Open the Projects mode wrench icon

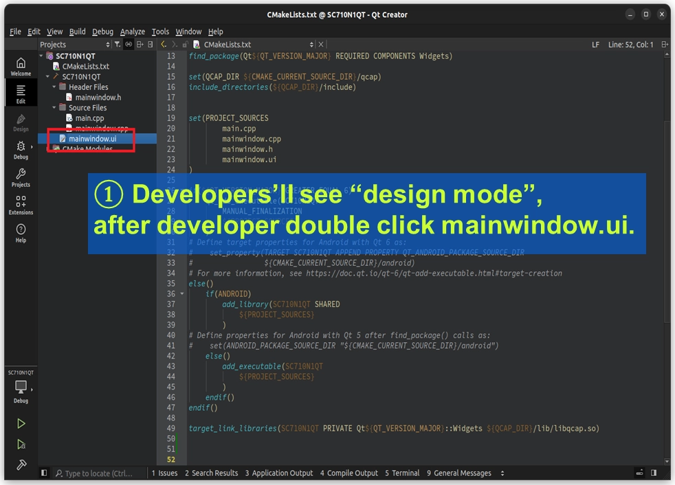tap(21, 177)
